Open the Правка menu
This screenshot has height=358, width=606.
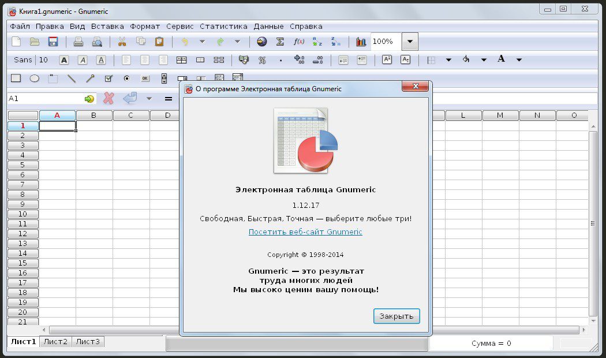pyautogui.click(x=50, y=27)
